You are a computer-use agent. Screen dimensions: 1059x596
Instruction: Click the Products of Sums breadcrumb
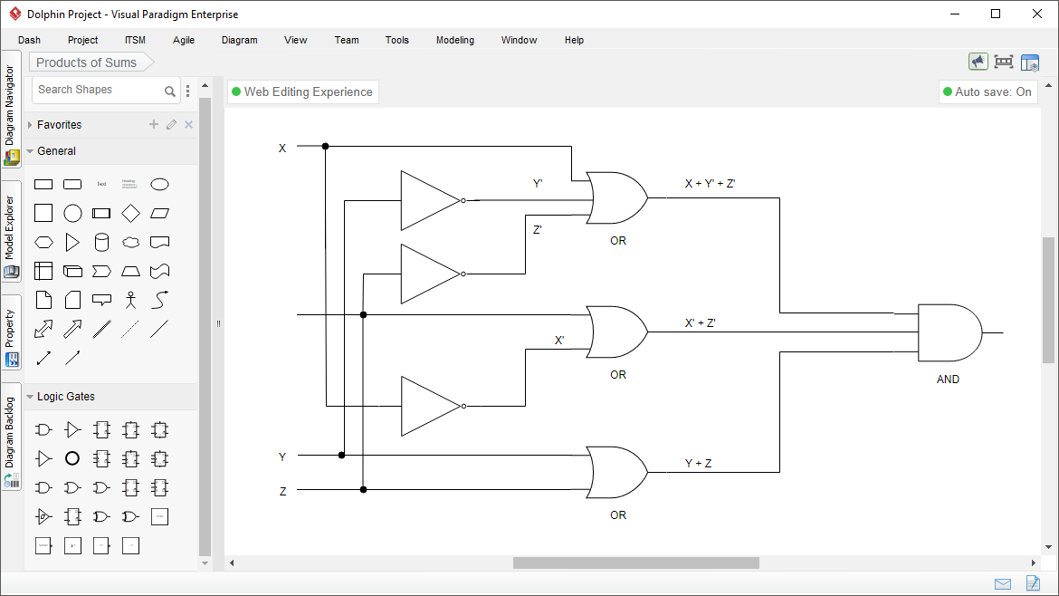85,62
